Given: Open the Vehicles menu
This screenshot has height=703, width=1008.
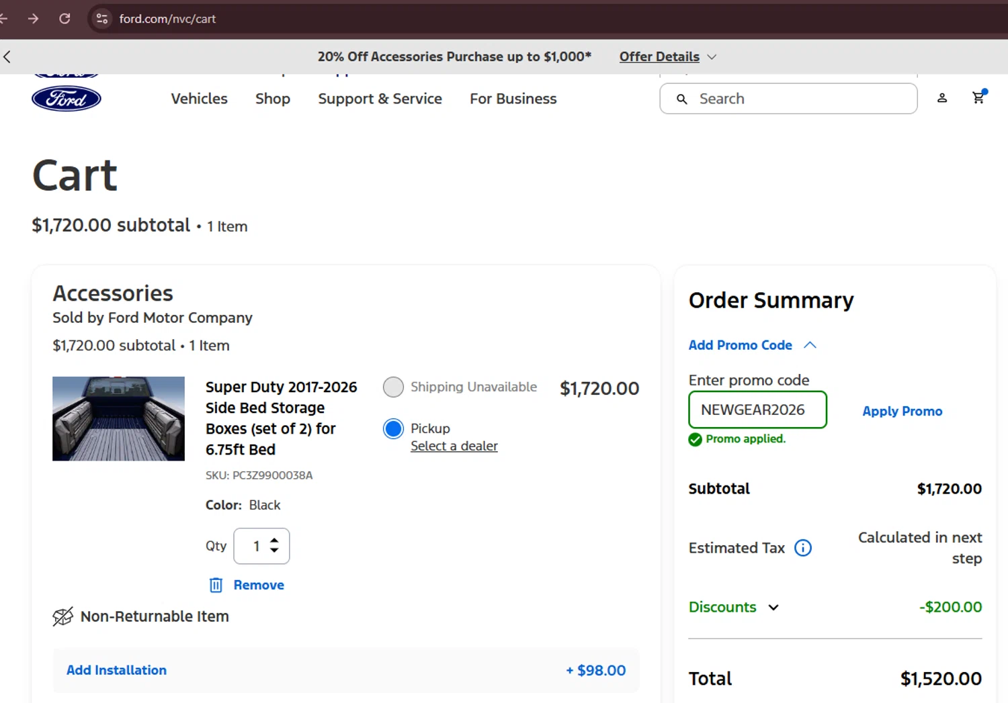Looking at the screenshot, I should pyautogui.click(x=199, y=99).
